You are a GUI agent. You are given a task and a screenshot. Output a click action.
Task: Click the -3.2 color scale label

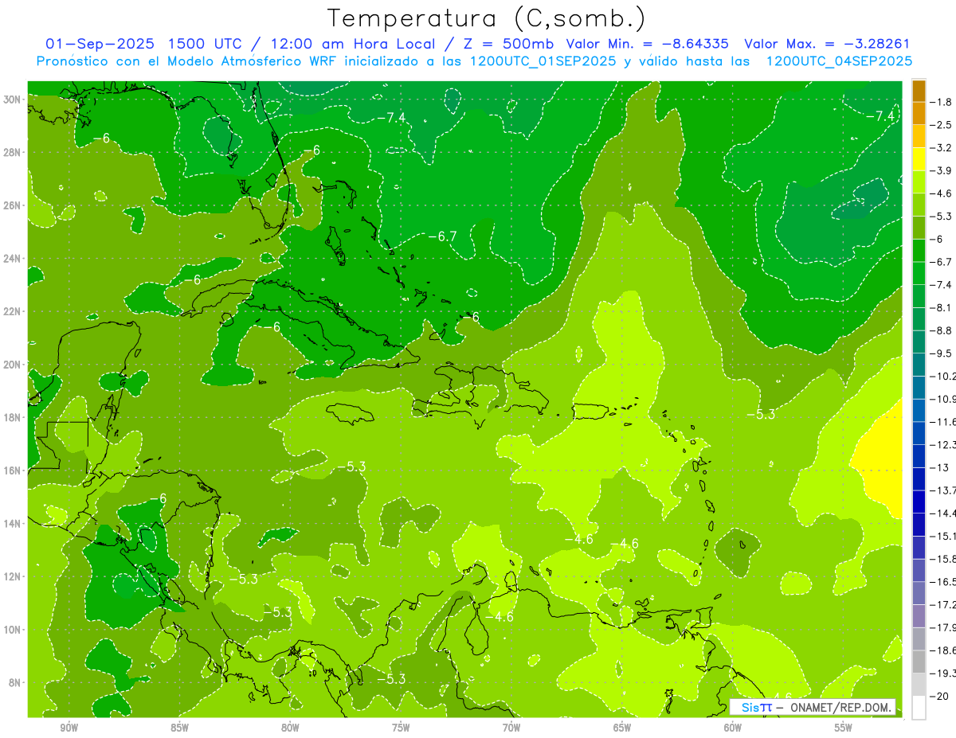click(x=941, y=148)
